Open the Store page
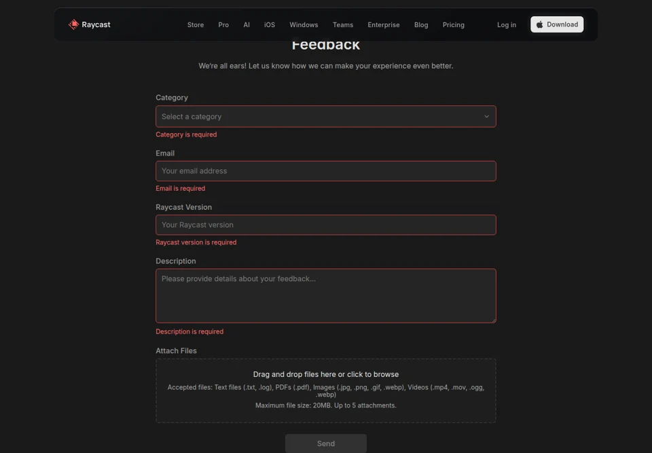This screenshot has height=453, width=652. click(x=196, y=25)
